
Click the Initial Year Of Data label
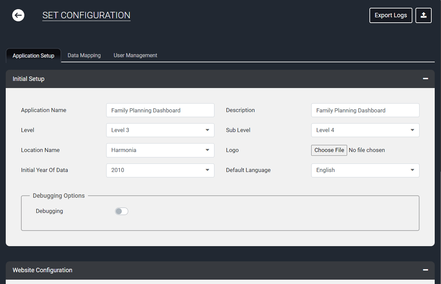coord(44,170)
